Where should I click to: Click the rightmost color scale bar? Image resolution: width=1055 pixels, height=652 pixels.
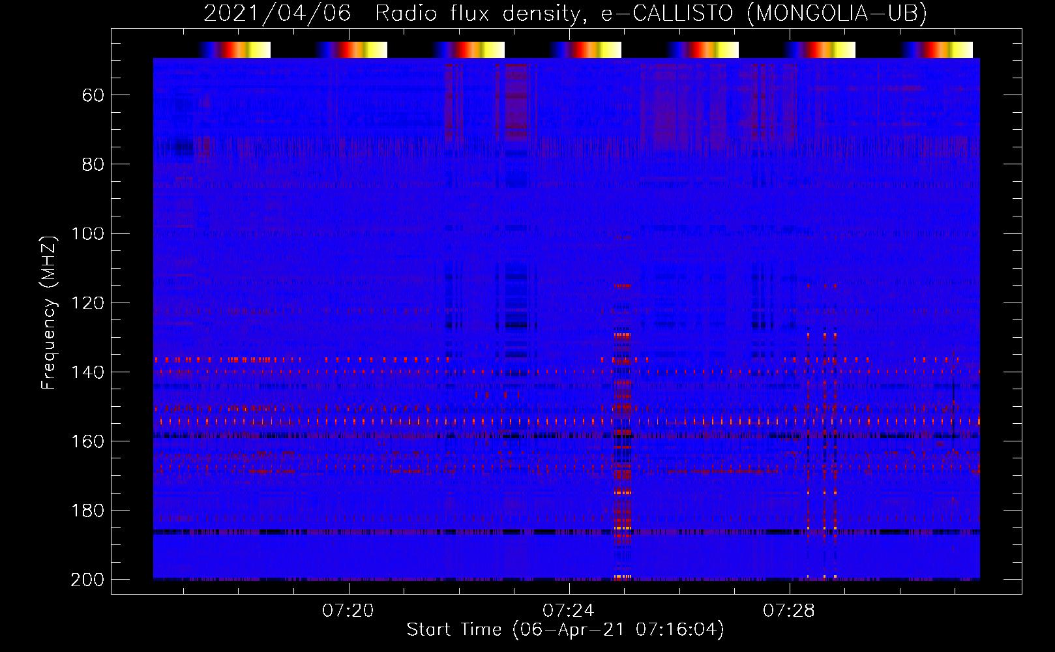[937, 50]
